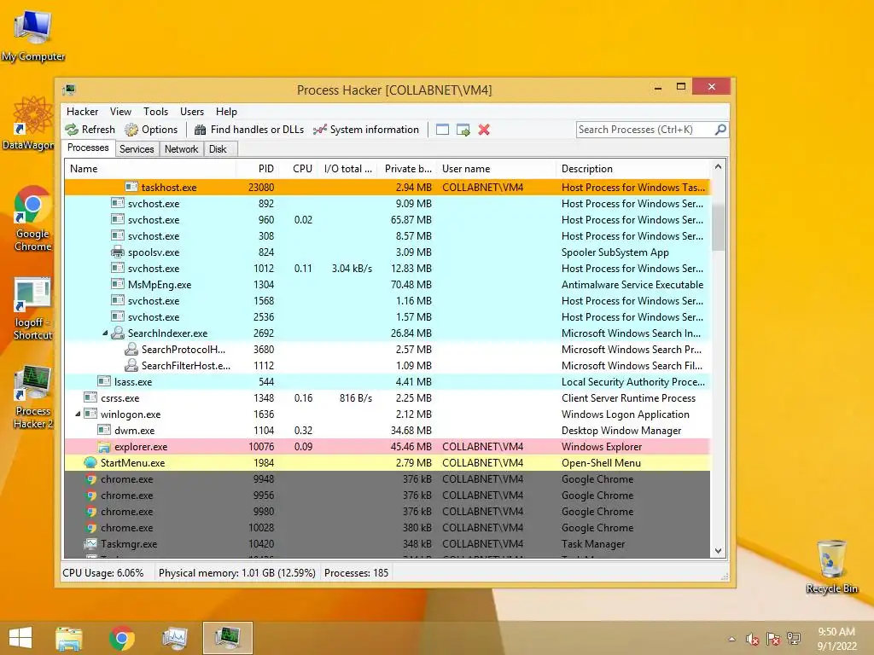874x655 pixels.
Task: Select the svchost.exe row with PID 1012
Action: pos(387,268)
